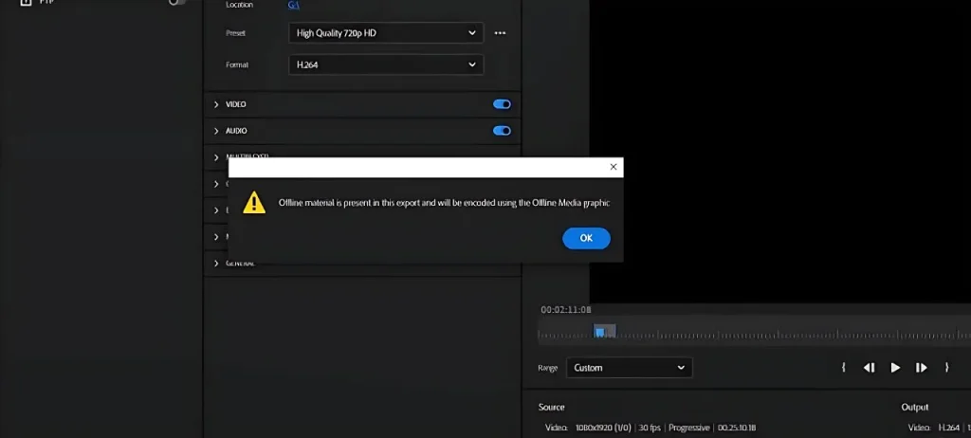Open the three-dot preset options menu
The height and width of the screenshot is (438, 971).
point(500,33)
